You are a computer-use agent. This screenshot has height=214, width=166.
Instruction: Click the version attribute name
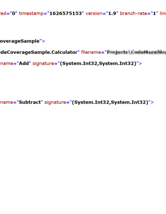(95, 13)
